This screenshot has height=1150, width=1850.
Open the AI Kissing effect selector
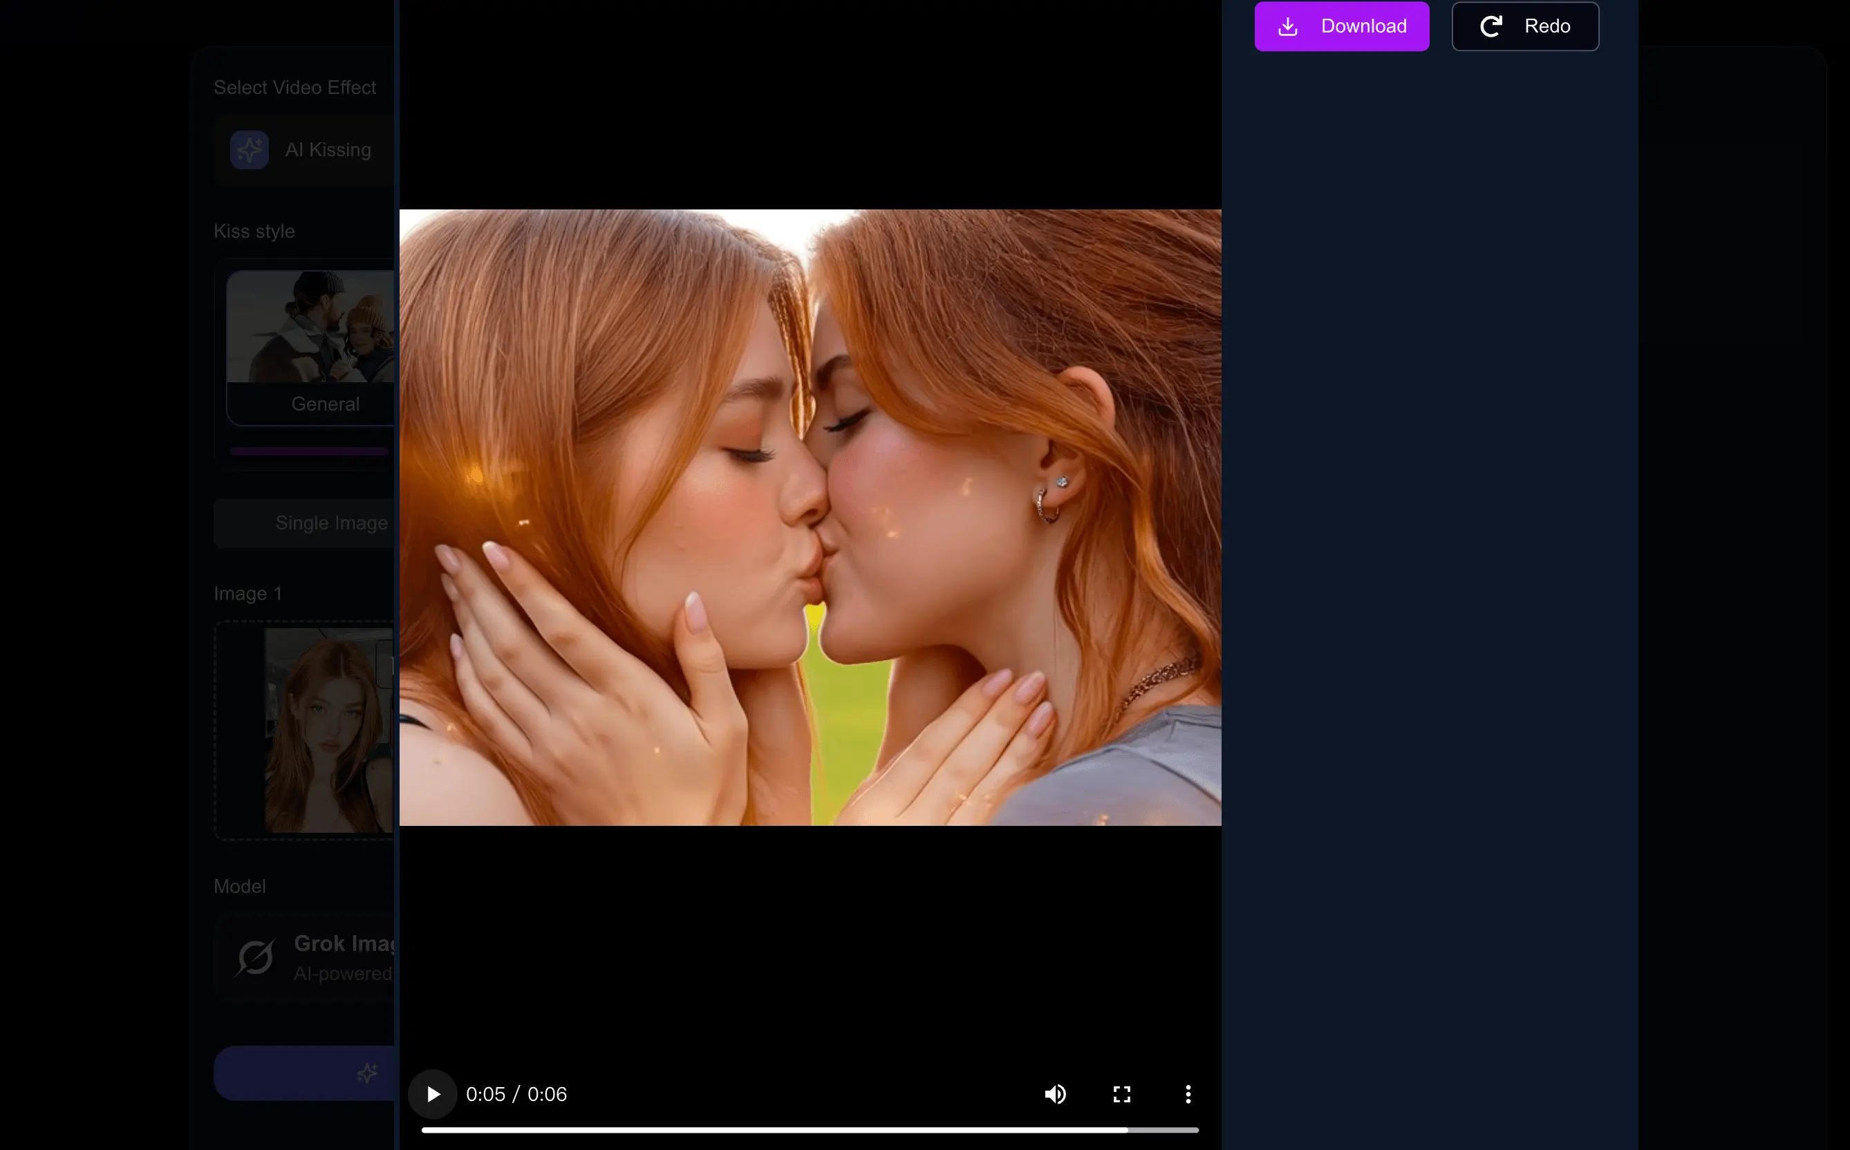point(328,150)
